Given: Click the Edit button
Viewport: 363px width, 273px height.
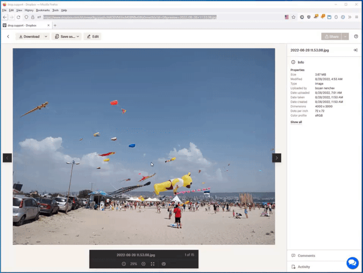Looking at the screenshot, I should 93,37.
